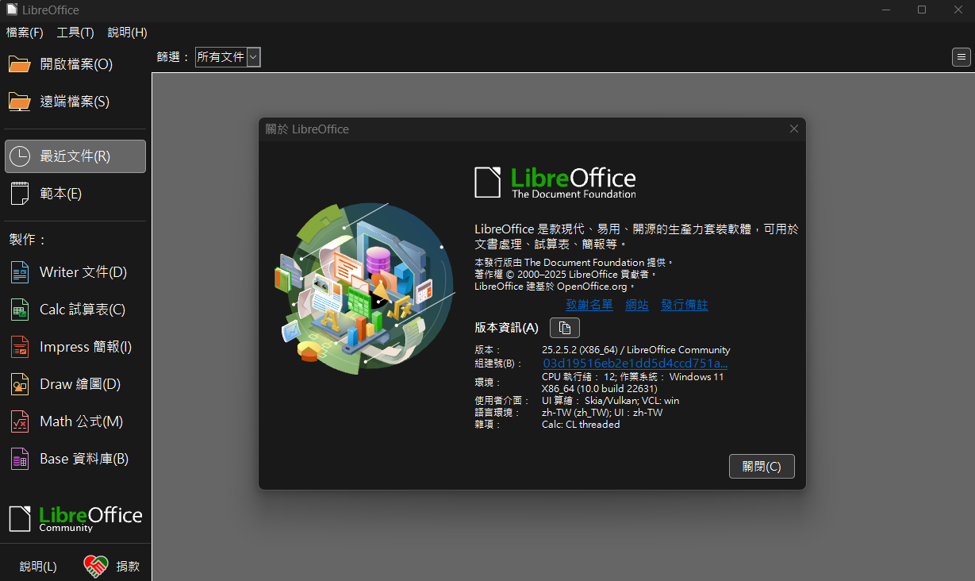Select 開啟檔案(O) in the sidebar

[x=75, y=64]
